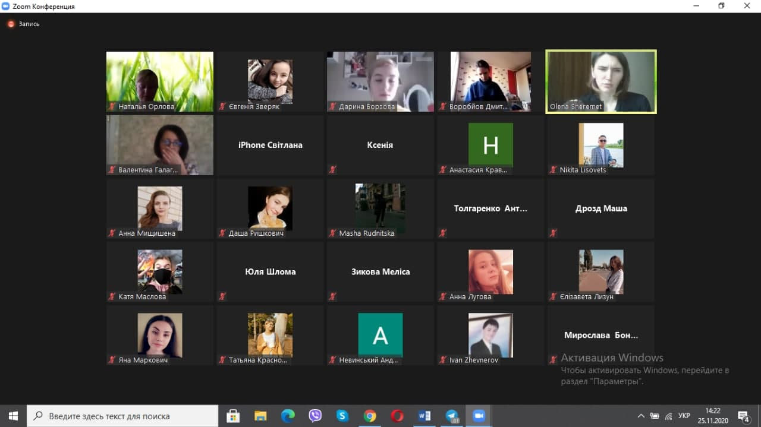This screenshot has width=761, height=427.
Task: Open Skype from the taskbar
Action: pyautogui.click(x=342, y=416)
